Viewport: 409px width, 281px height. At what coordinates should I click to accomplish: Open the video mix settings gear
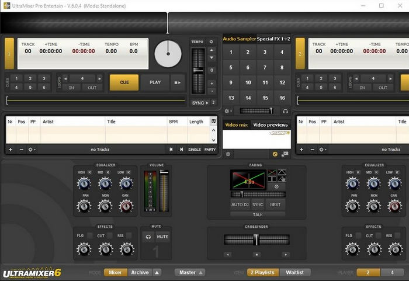228,154
